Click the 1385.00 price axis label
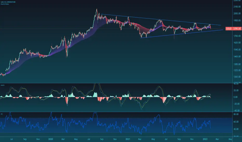 point(237,64)
